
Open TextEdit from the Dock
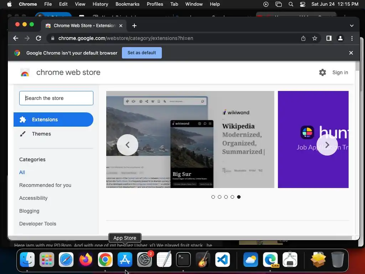point(164,259)
